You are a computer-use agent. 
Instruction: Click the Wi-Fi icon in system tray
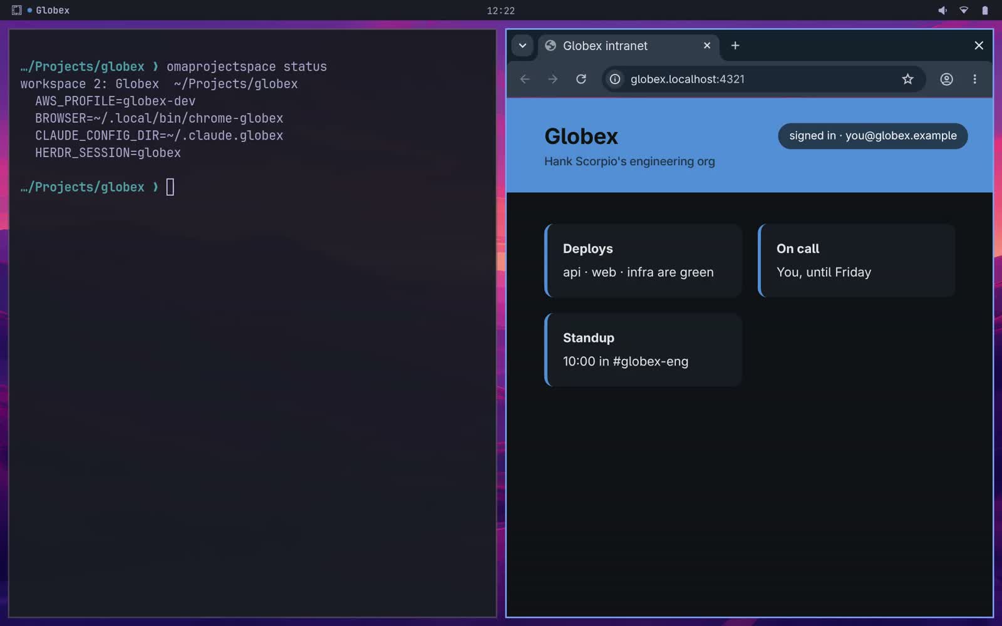tap(964, 10)
